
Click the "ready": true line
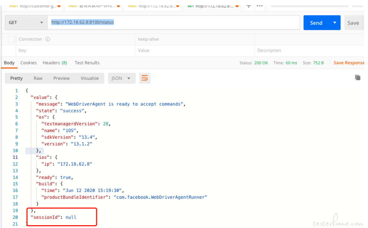(55, 177)
